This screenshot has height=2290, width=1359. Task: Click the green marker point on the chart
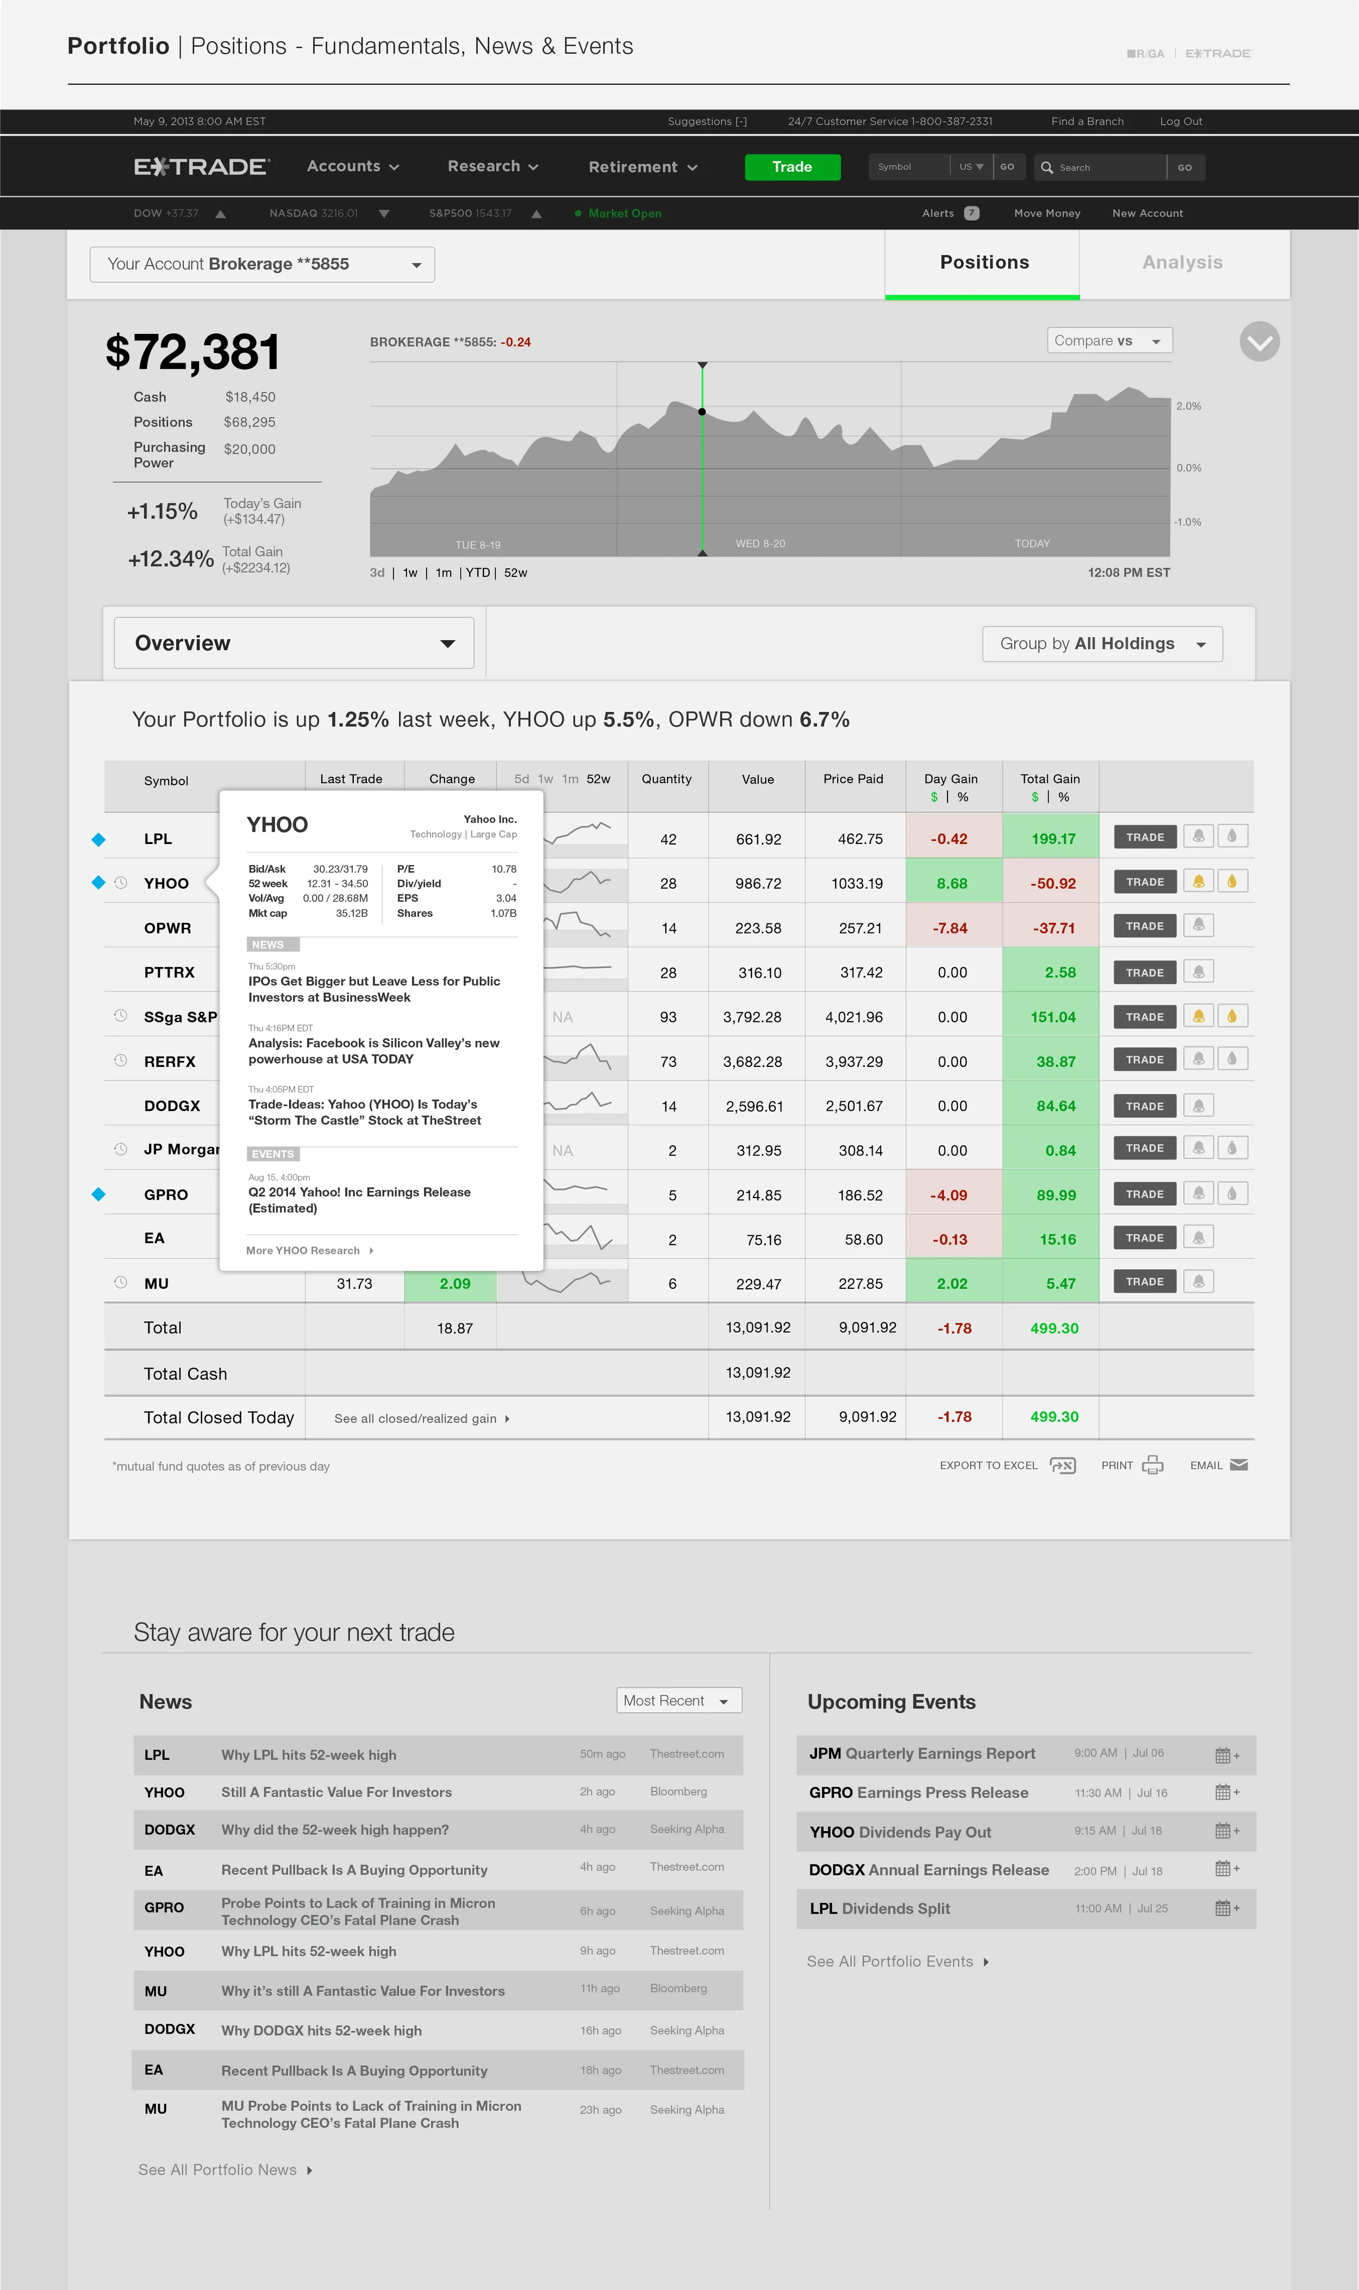point(702,412)
